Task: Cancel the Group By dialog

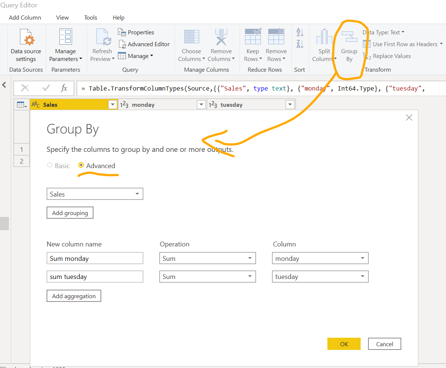Action: pyautogui.click(x=385, y=344)
